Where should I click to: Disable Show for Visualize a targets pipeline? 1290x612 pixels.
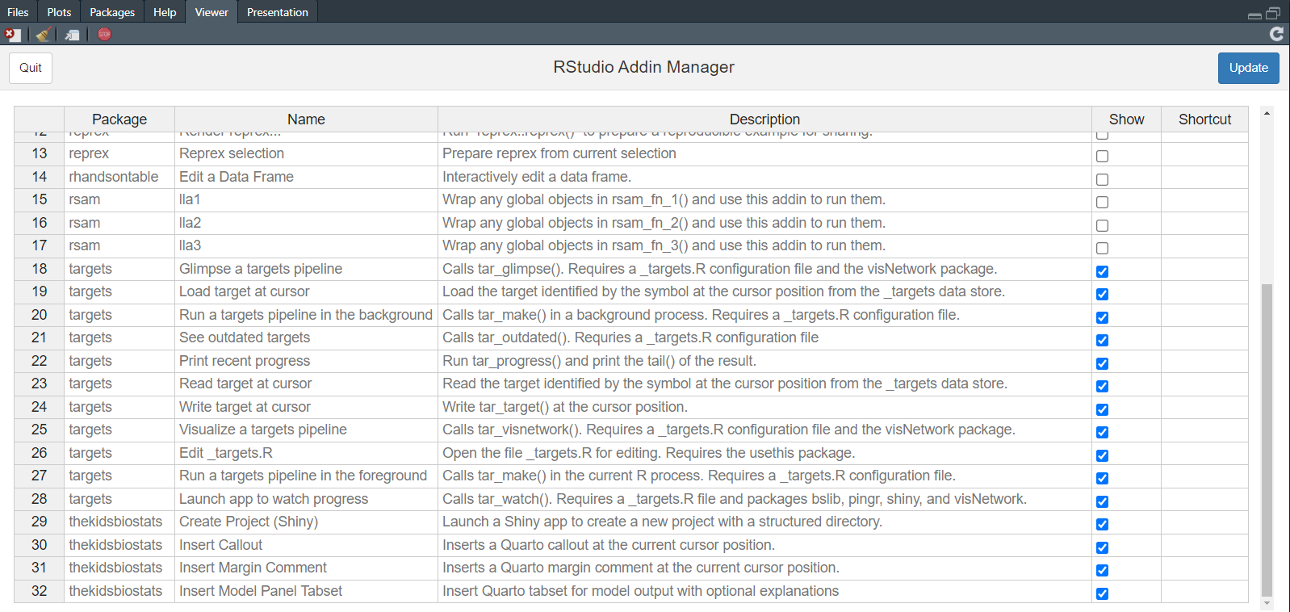(1102, 432)
